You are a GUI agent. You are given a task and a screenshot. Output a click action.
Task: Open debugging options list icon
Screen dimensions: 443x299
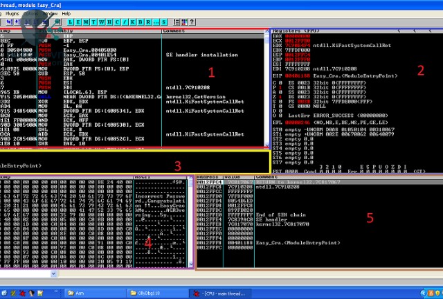point(177,21)
